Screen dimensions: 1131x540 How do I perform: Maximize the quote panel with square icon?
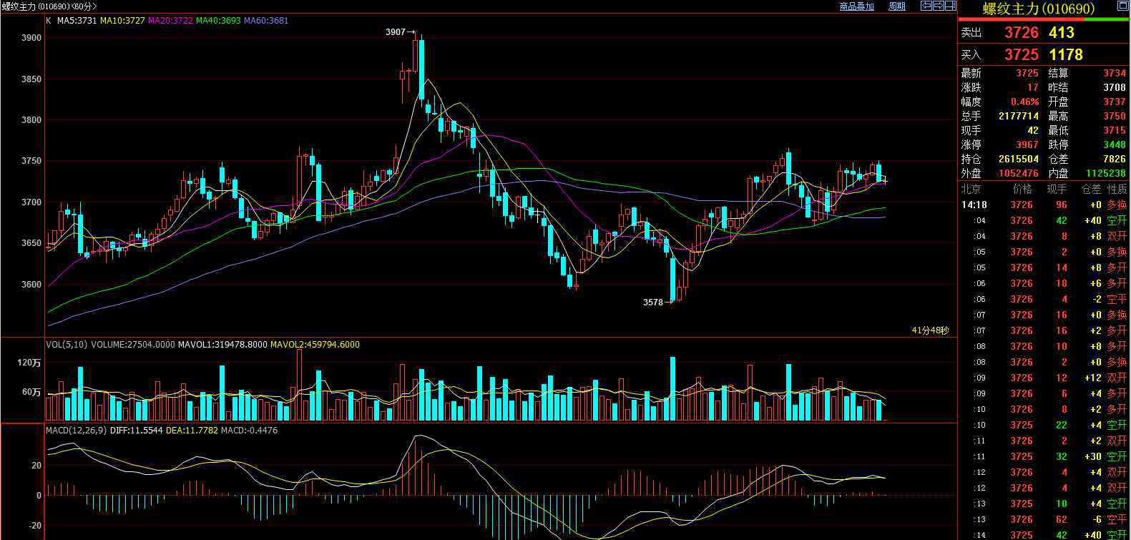point(1120,7)
